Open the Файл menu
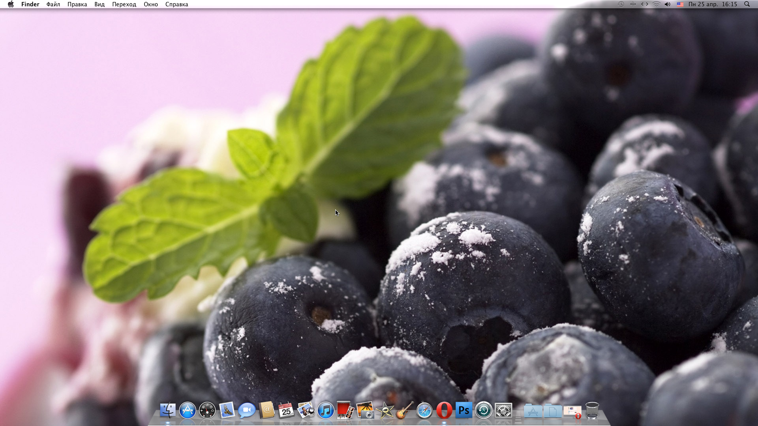 click(x=53, y=4)
